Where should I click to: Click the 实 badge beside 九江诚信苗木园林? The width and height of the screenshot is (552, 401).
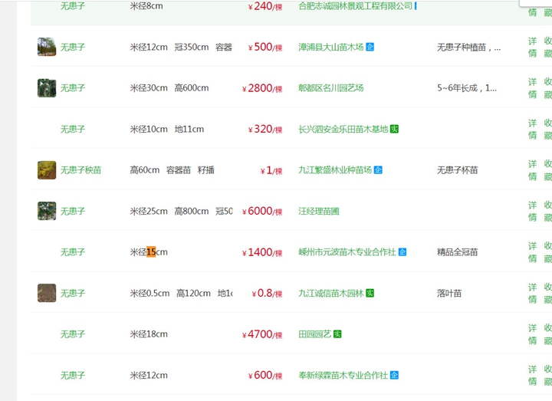coord(370,293)
